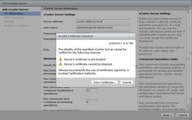This screenshot has height=120, width=192.
Task: Open View Certificate dialog
Action: [105, 82]
